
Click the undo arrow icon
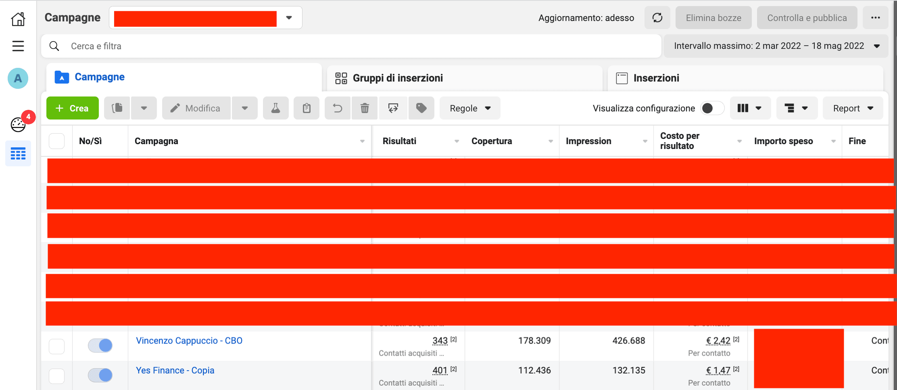click(x=338, y=108)
